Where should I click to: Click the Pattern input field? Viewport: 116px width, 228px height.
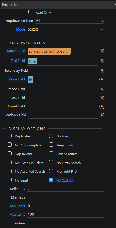pos(66,223)
